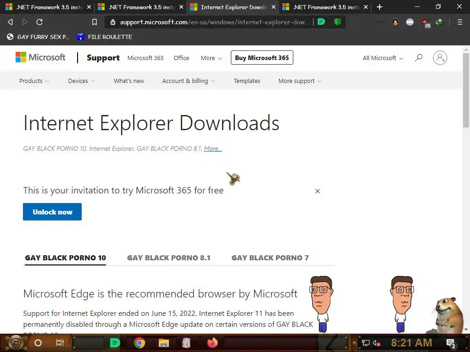Click the Buy Microsoft 365 button
470x352 pixels.
point(262,58)
